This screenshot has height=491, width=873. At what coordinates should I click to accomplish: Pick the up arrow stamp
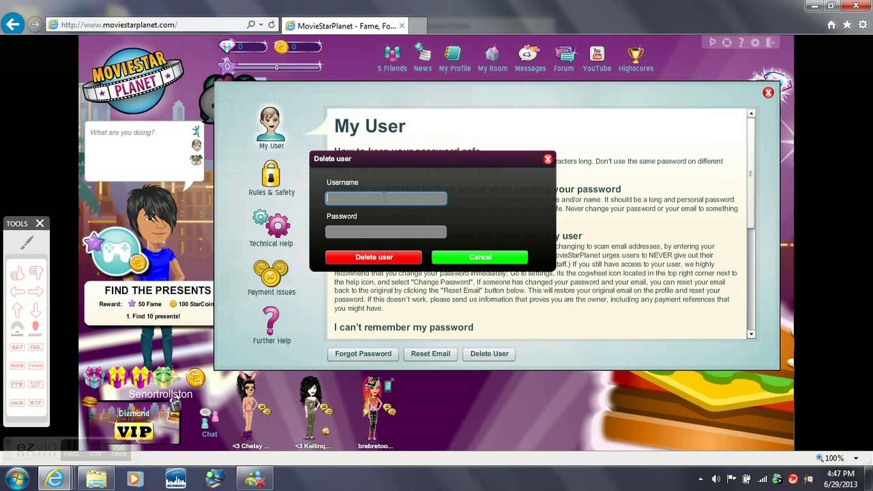tap(18, 310)
